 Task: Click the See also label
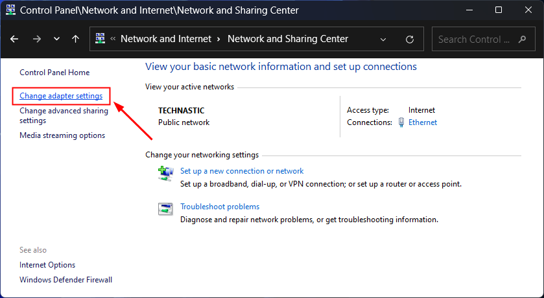coord(33,250)
